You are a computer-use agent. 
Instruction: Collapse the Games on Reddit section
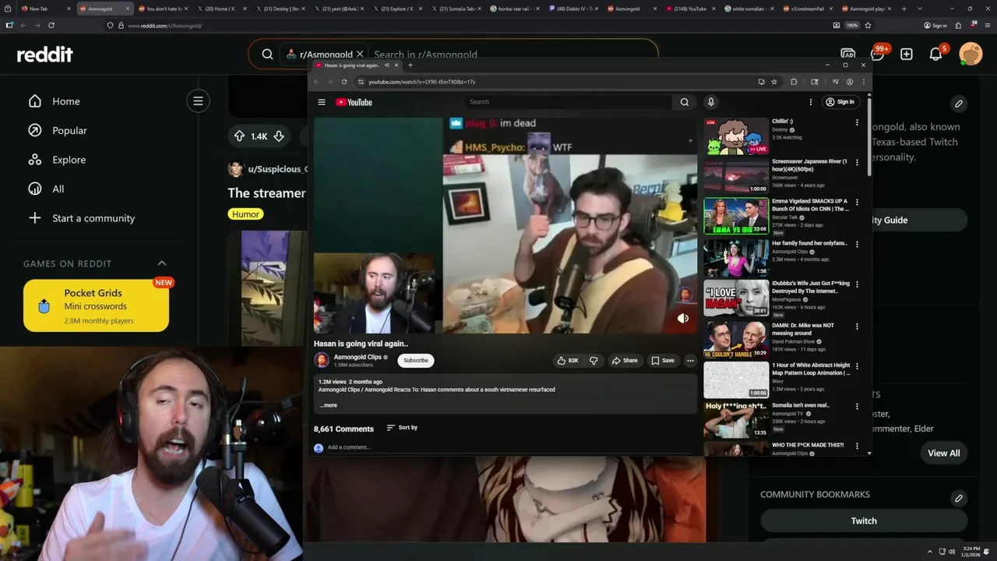point(162,263)
